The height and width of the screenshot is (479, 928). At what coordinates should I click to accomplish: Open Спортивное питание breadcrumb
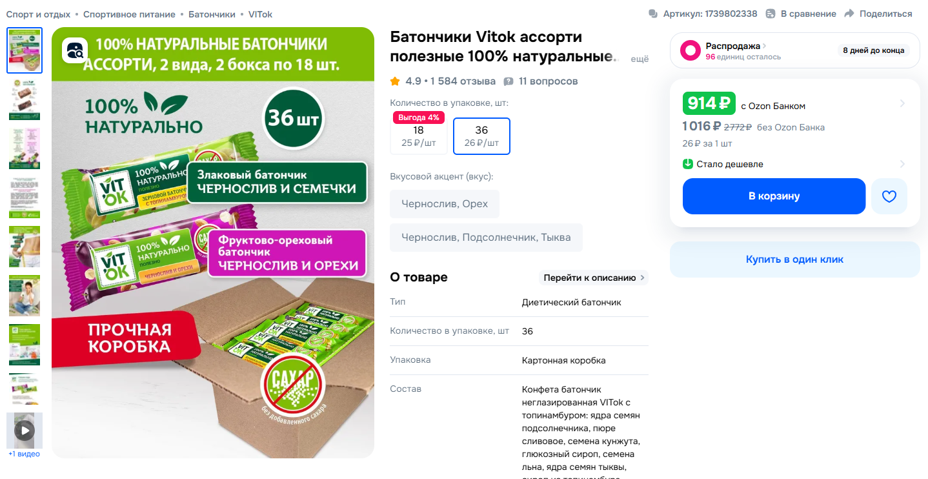point(129,14)
